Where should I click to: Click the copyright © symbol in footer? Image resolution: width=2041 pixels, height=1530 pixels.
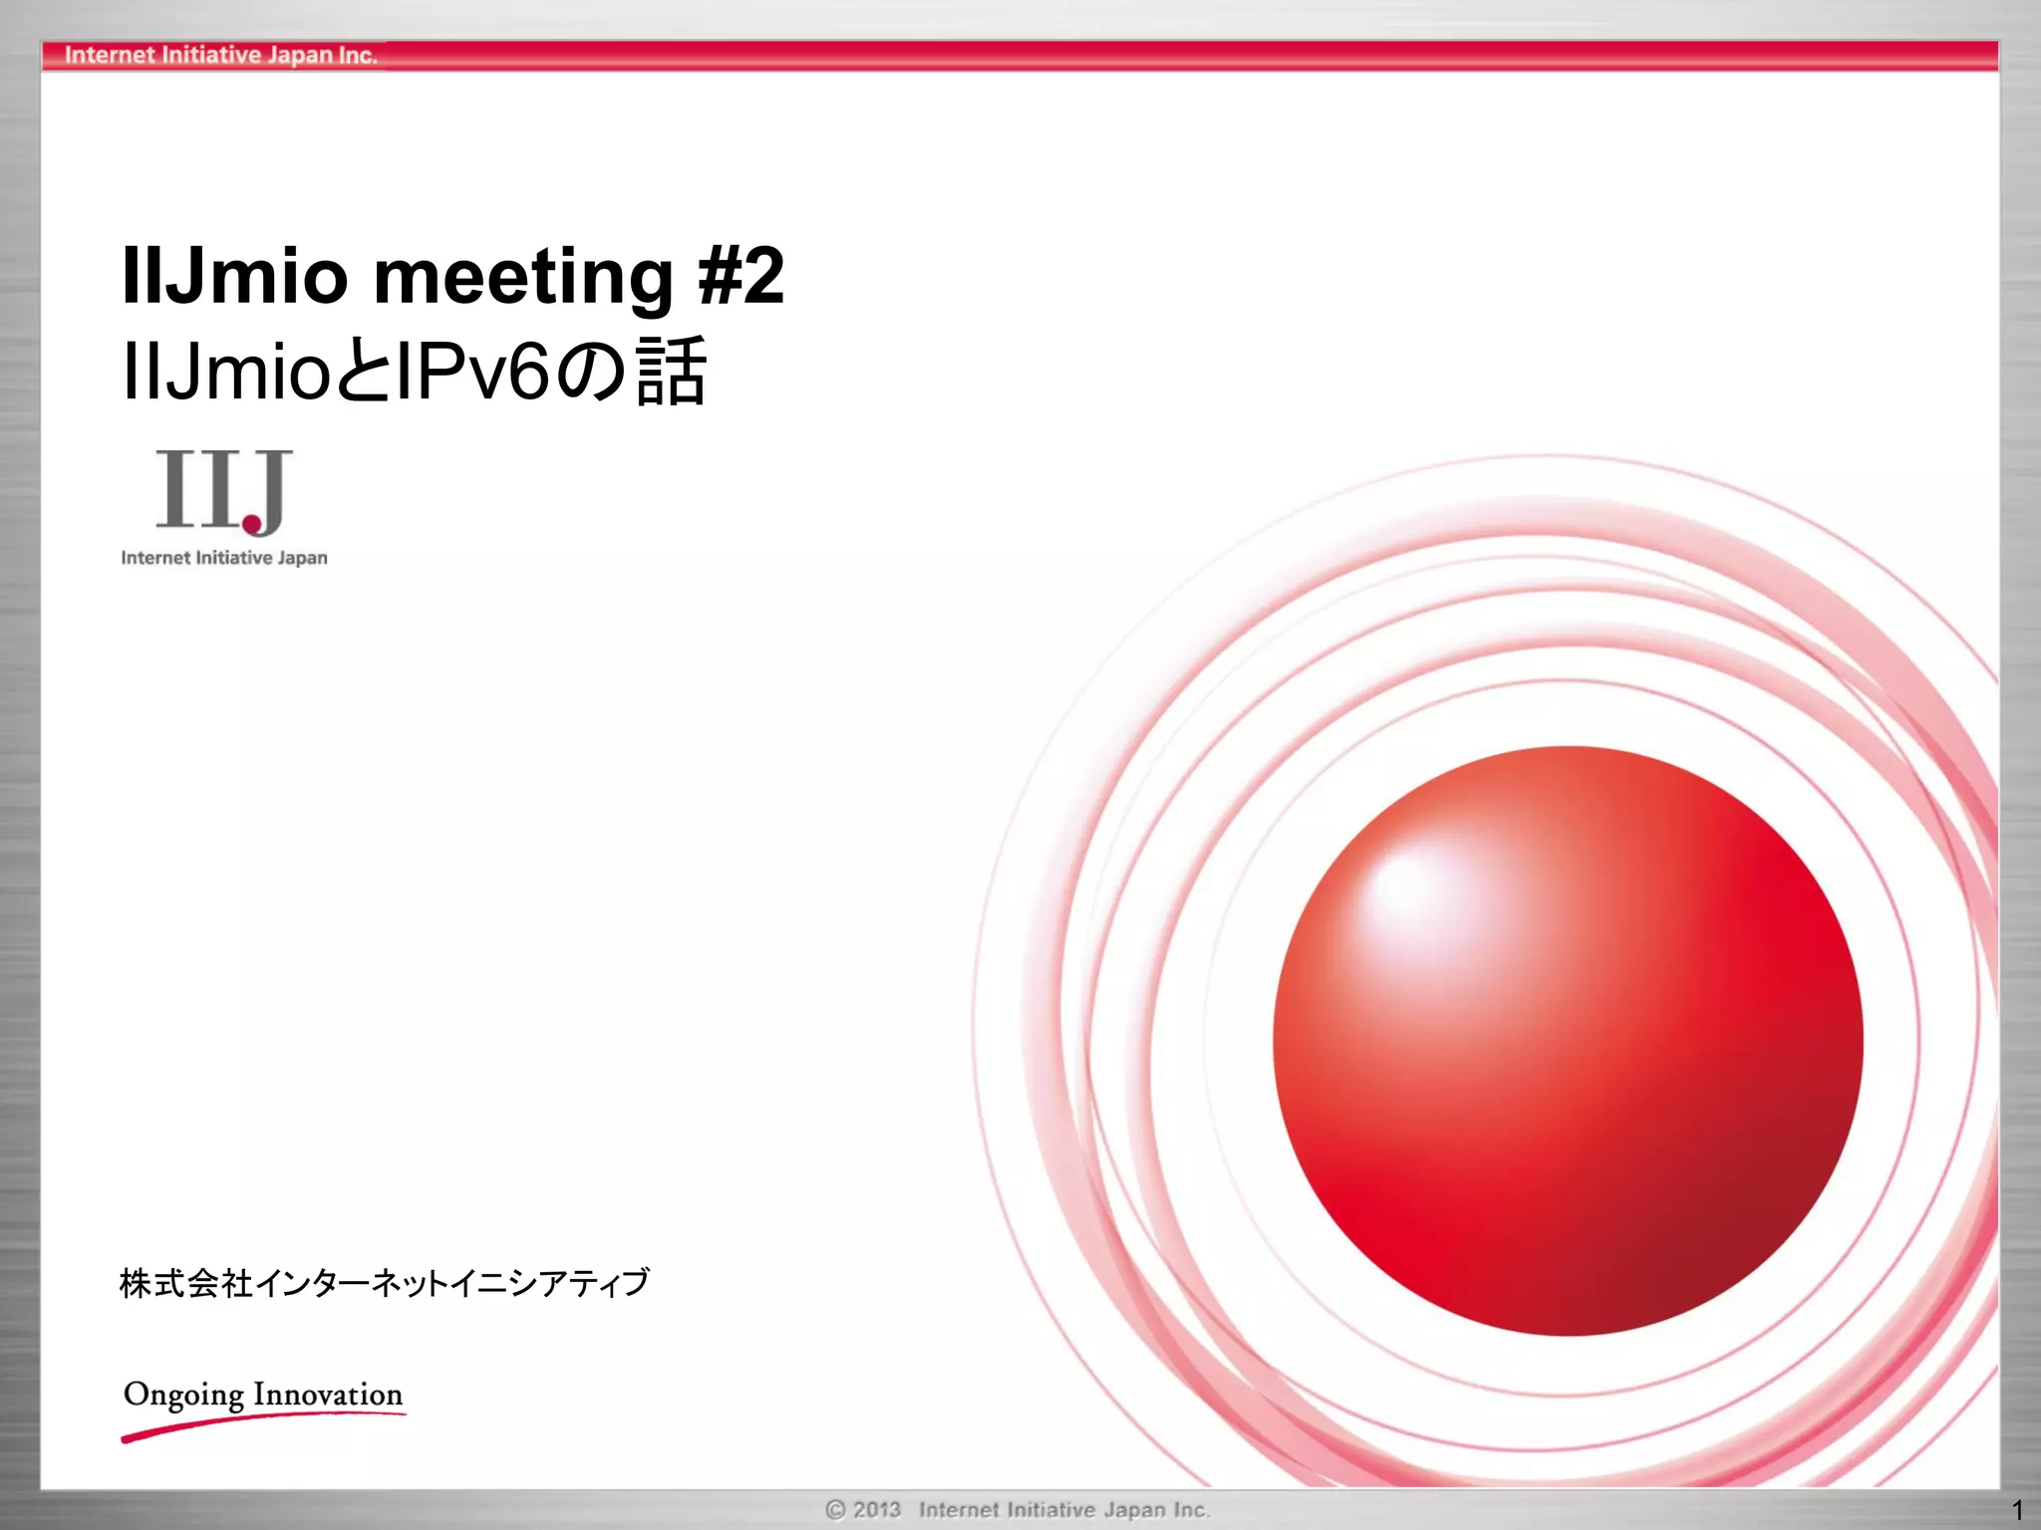[x=835, y=1510]
